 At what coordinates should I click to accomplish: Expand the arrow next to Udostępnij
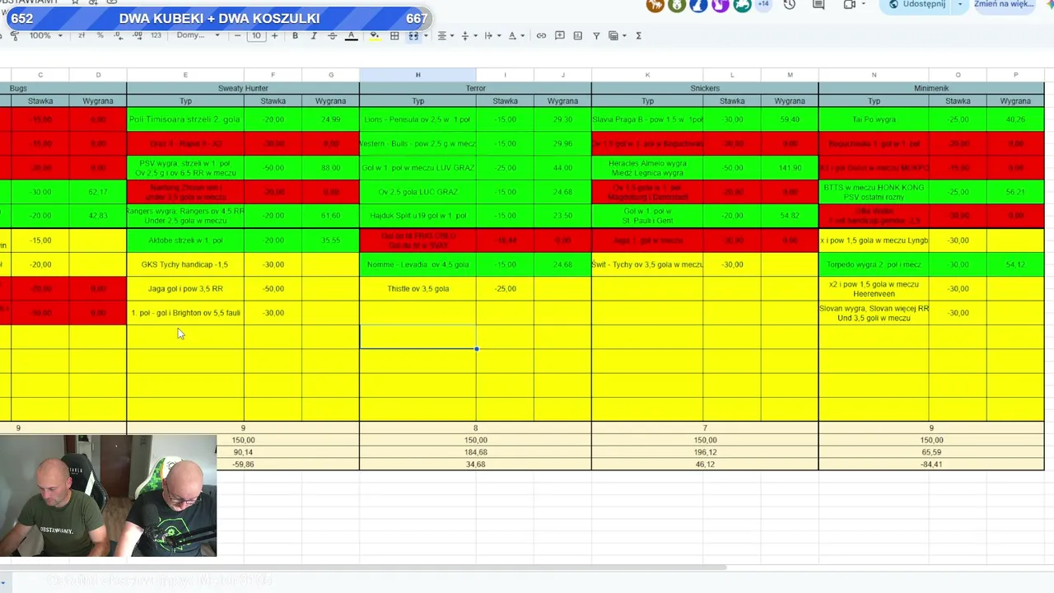pyautogui.click(x=960, y=5)
